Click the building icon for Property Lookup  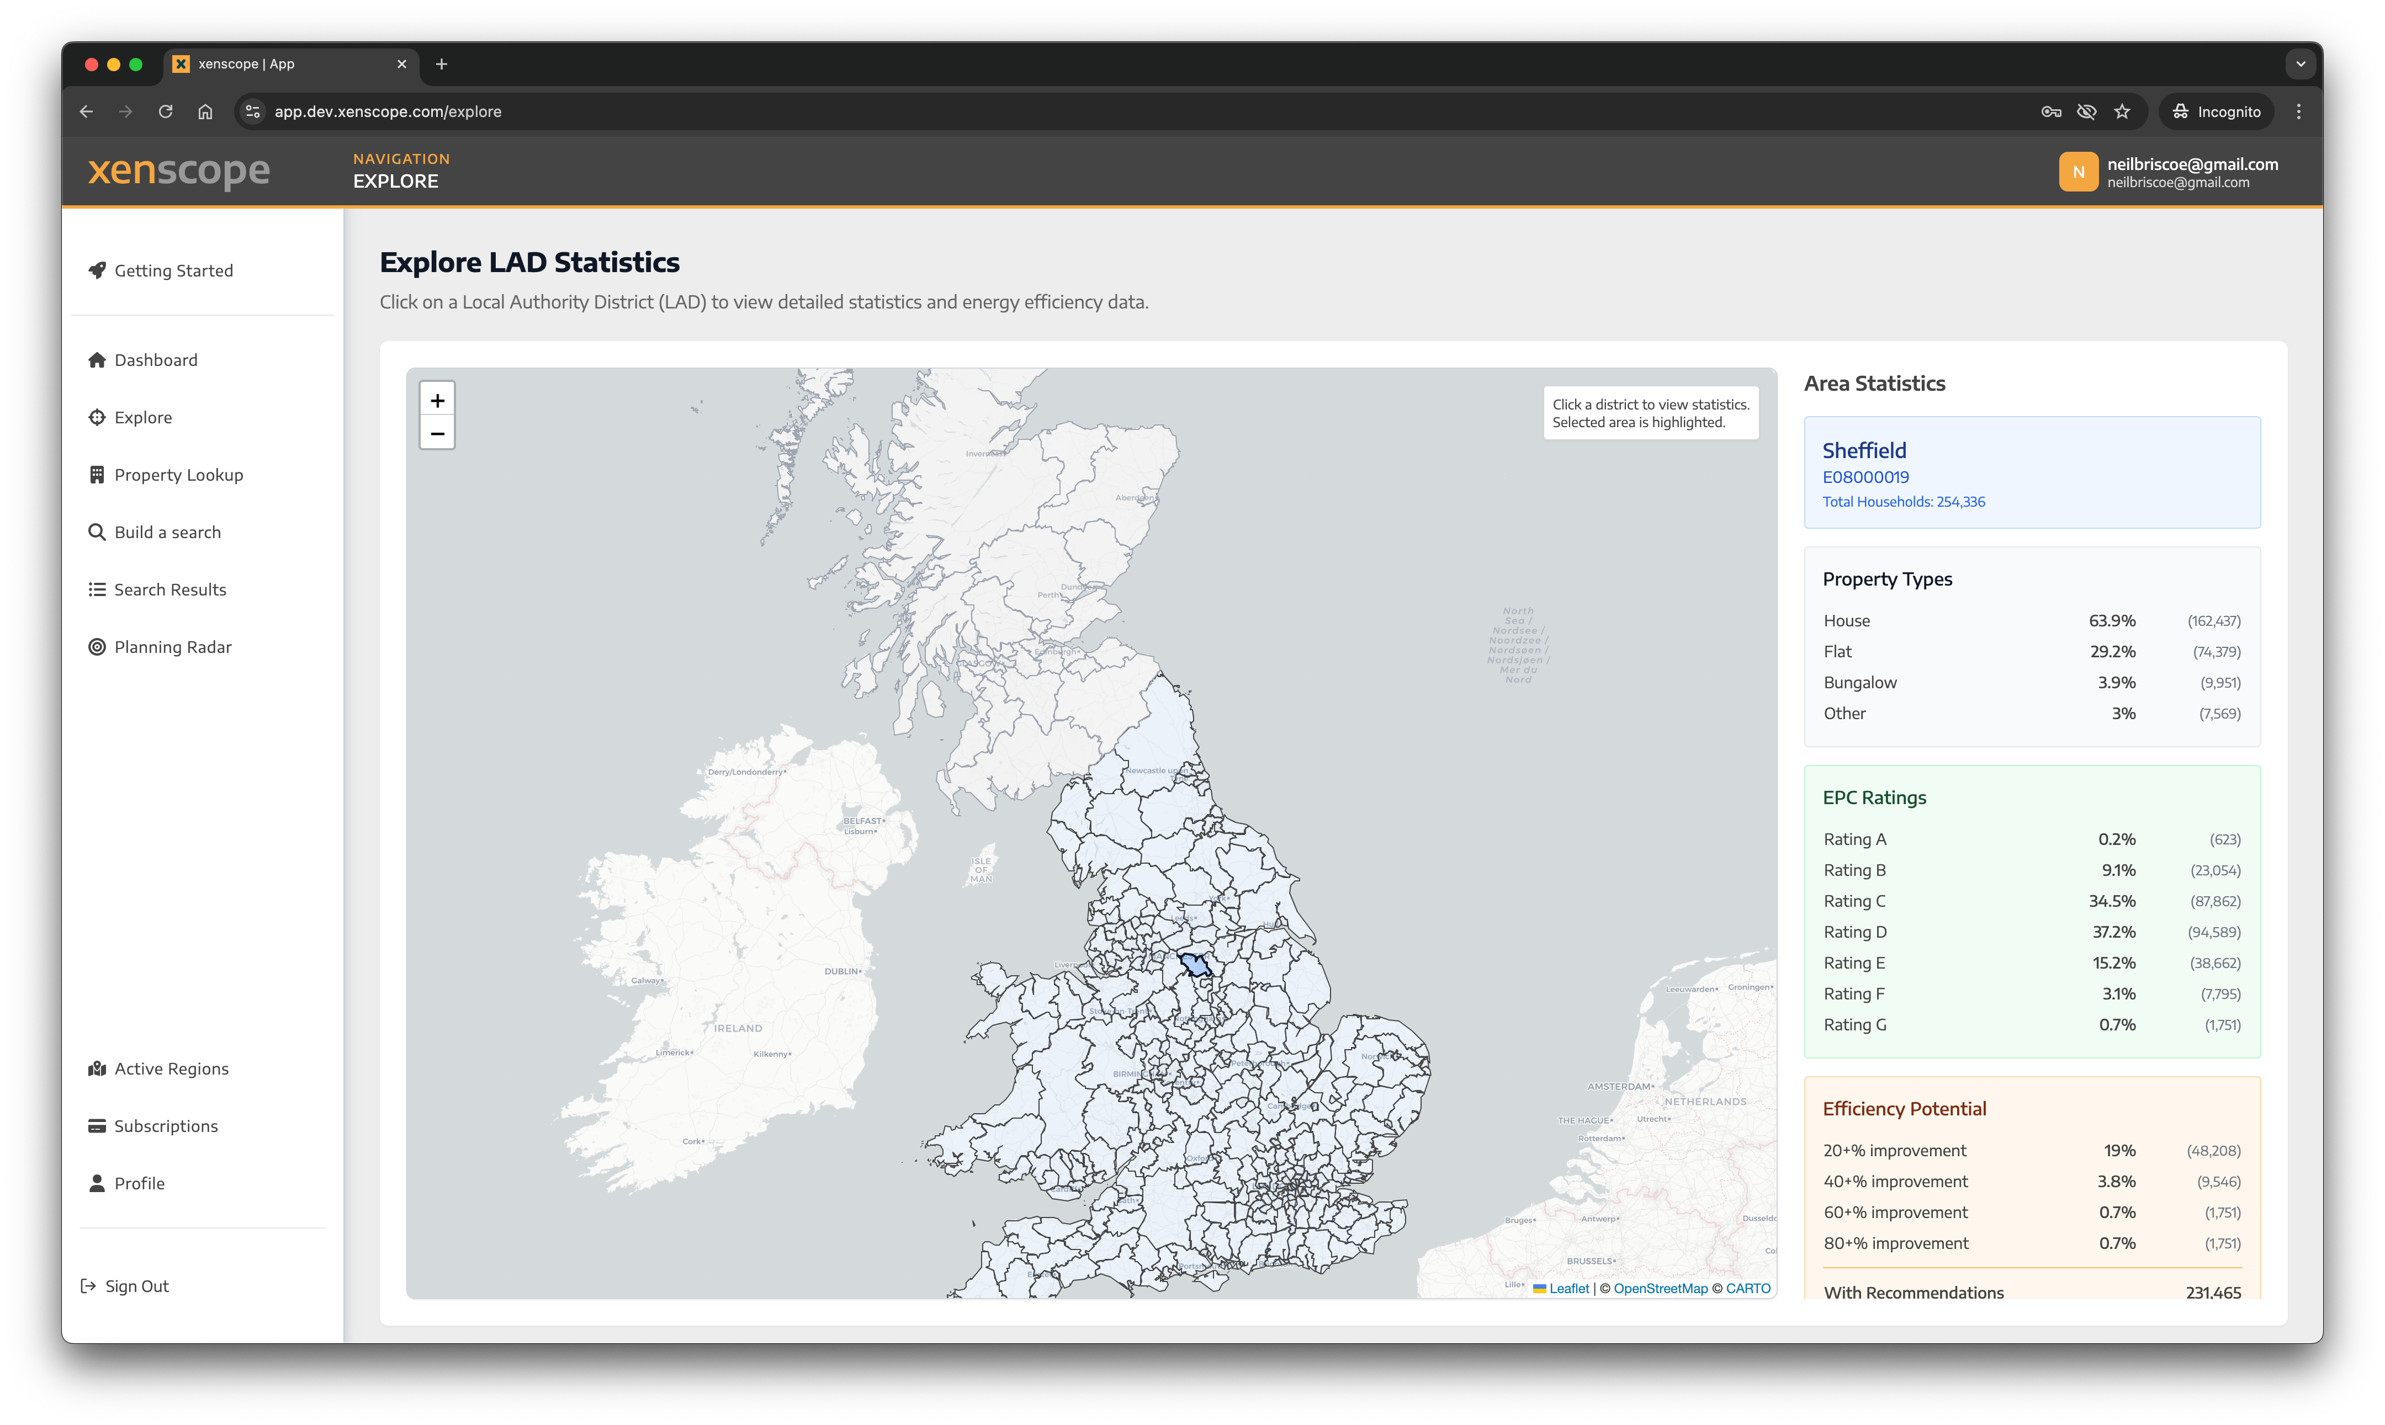[97, 475]
